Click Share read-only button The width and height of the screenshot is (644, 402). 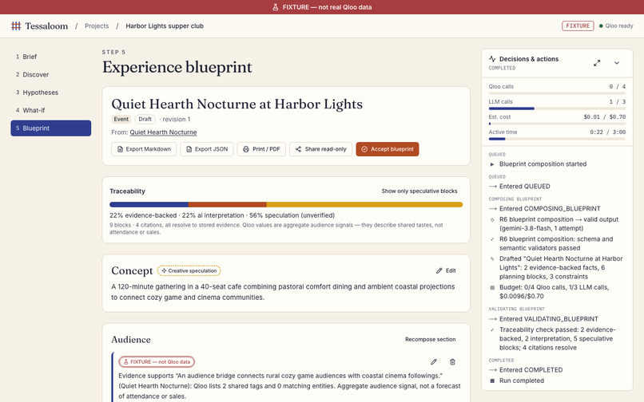(320, 149)
